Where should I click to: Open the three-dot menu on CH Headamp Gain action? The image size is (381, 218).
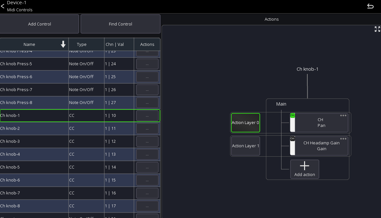tap(343, 138)
